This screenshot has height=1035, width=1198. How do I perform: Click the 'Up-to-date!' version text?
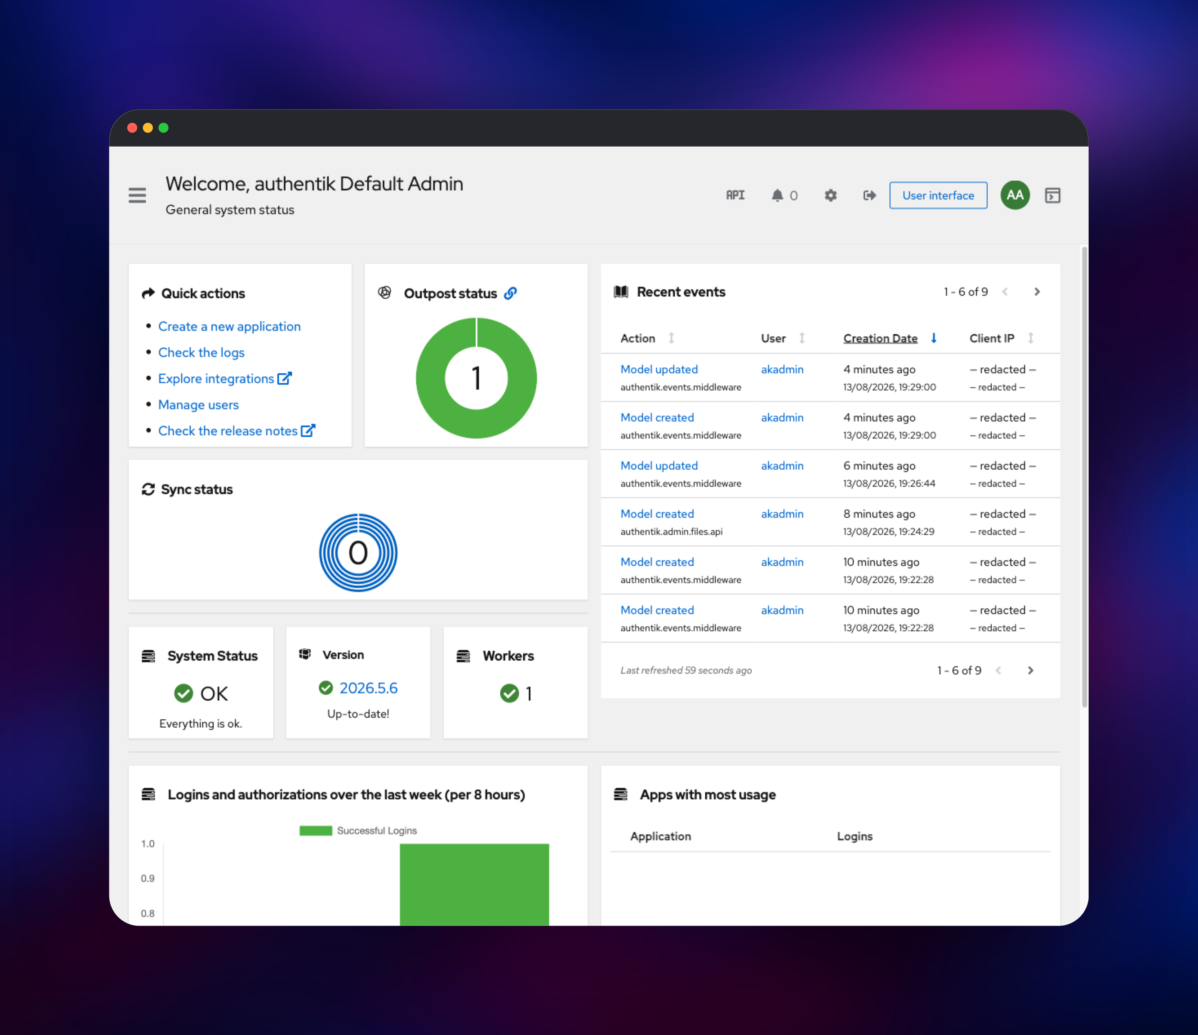point(358,713)
